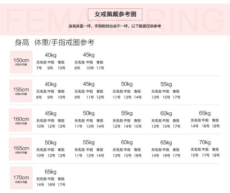
Task: Click 55kg label in the 155cm row
Action: click(166, 84)
